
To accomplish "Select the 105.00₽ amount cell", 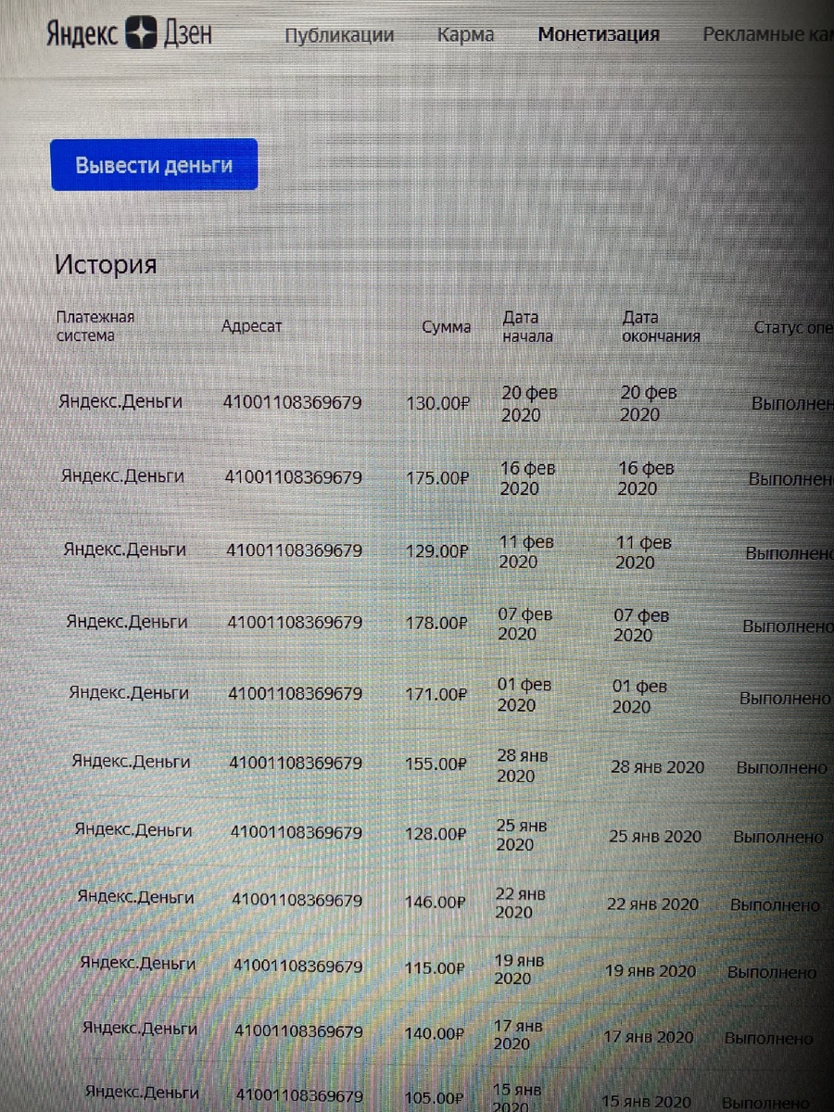I will tap(434, 1098).
